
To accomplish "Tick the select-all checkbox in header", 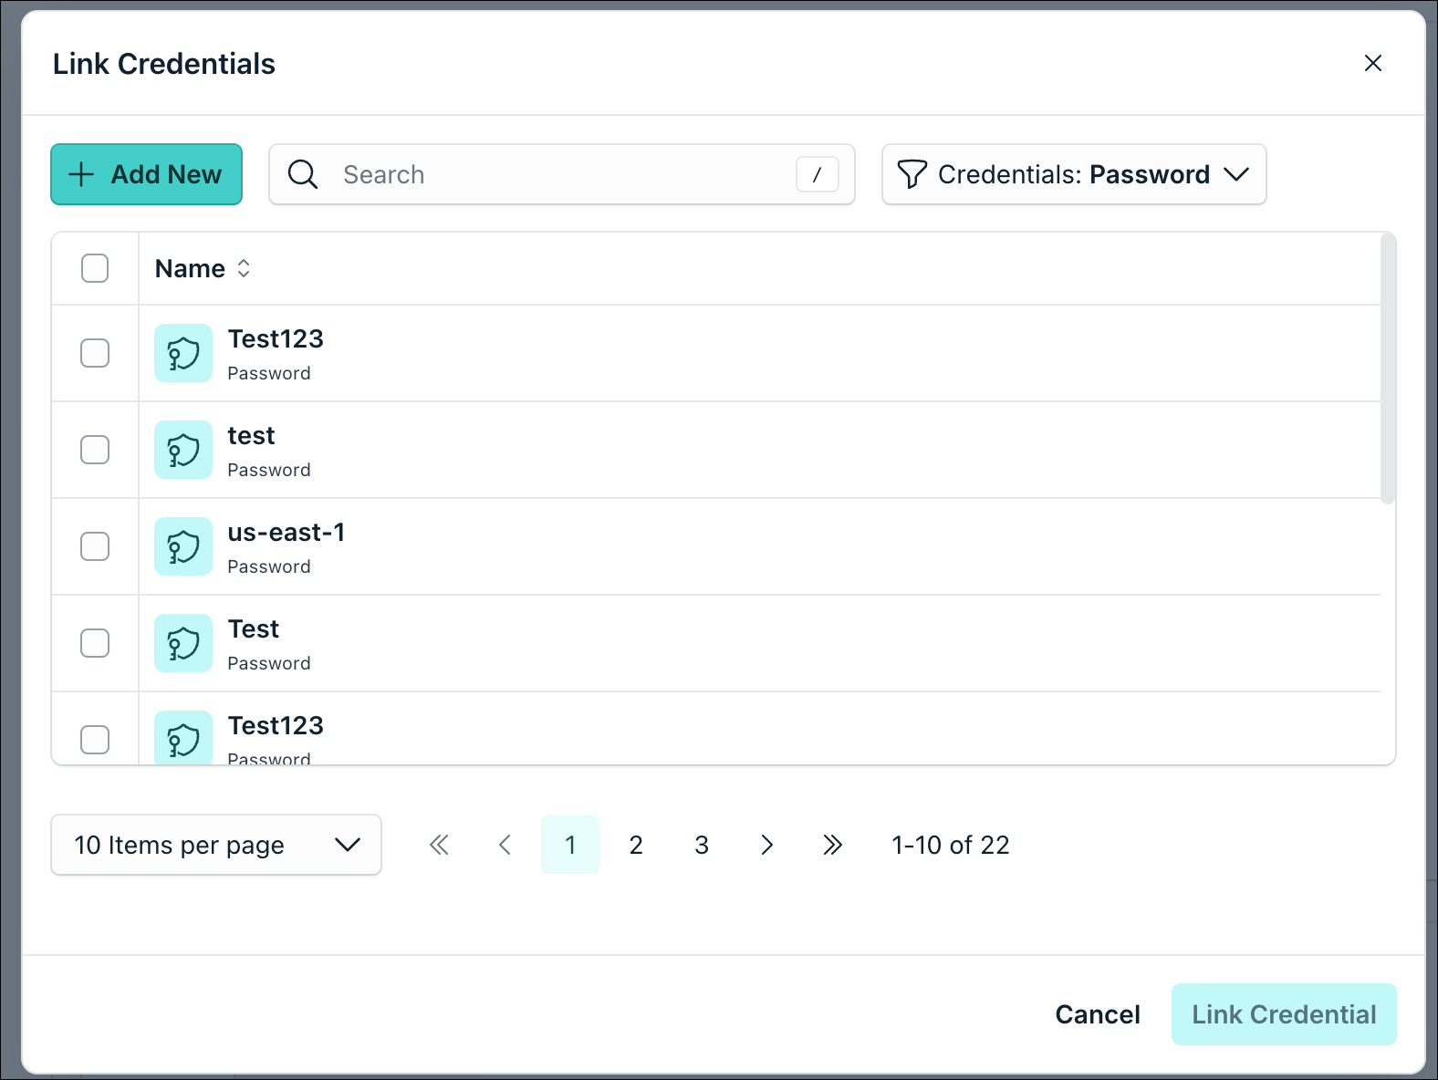I will coord(95,268).
